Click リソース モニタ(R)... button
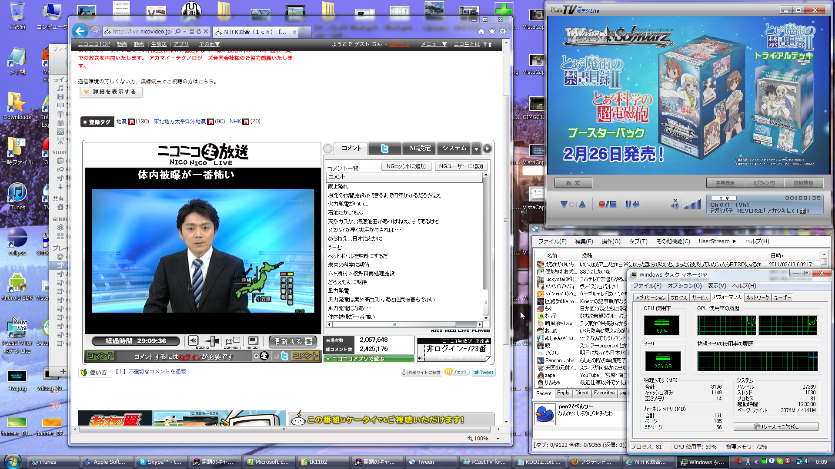Viewport: 835px width, 469px height. pos(776,427)
